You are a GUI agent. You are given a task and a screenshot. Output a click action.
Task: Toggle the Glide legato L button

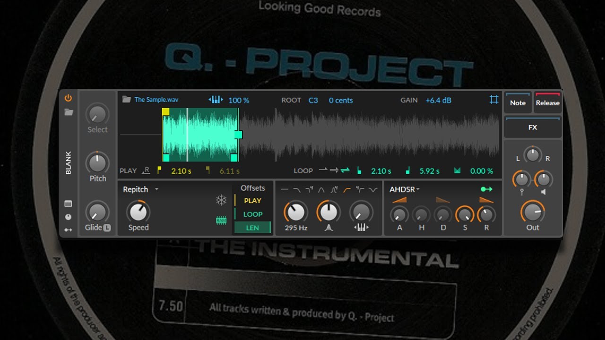tap(107, 228)
